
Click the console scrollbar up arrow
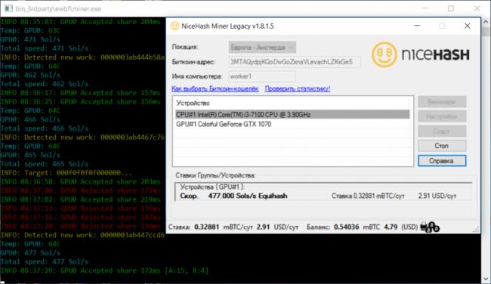[x=486, y=22]
